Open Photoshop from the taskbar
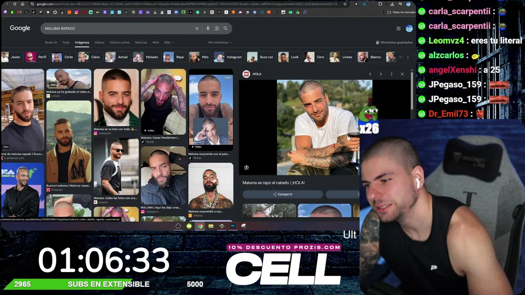 233,226
